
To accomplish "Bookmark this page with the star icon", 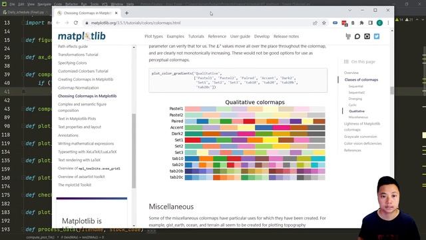I will tap(324, 23).
